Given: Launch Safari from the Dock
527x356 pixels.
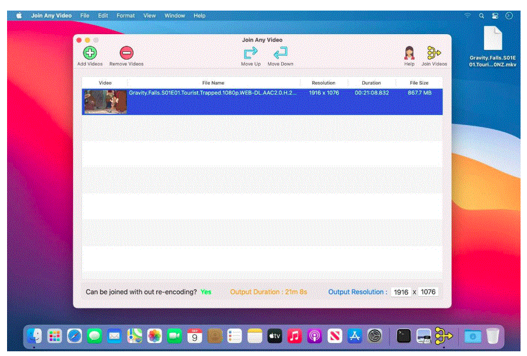Looking at the screenshot, I should coord(74,336).
